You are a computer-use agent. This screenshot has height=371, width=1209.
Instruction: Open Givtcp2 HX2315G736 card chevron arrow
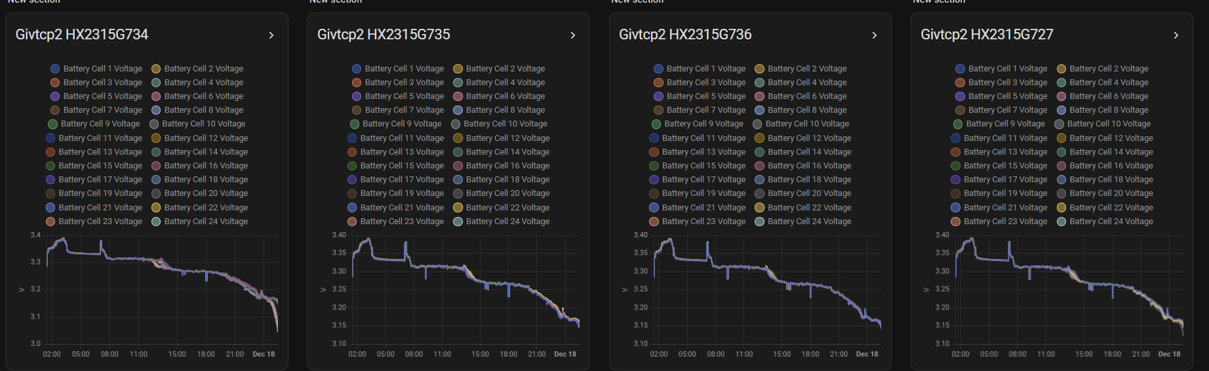coord(875,35)
